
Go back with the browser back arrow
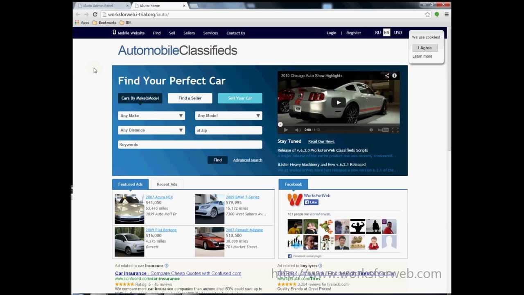(78, 14)
